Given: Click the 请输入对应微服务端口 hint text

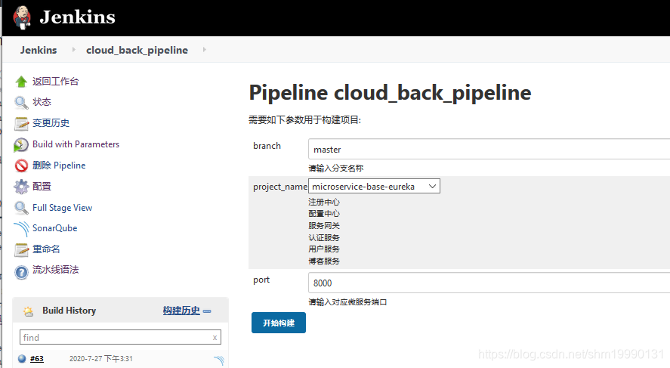Looking at the screenshot, I should point(347,302).
